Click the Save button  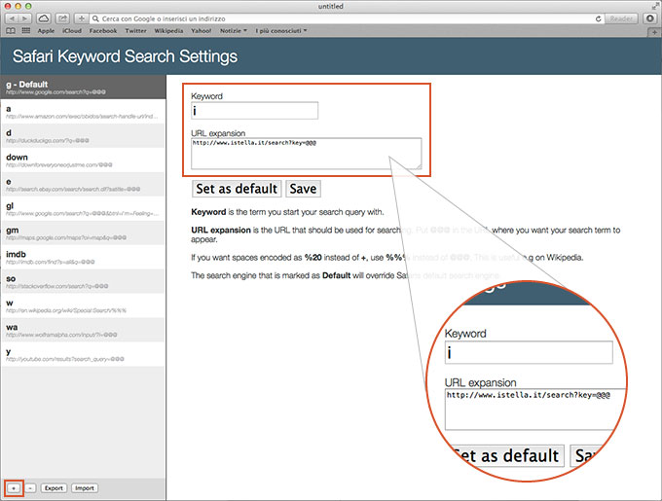click(x=303, y=189)
